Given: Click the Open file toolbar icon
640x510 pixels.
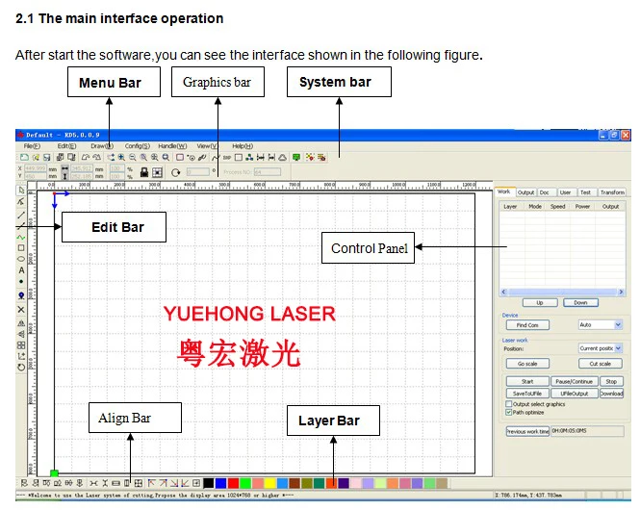Looking at the screenshot, I should click(36, 158).
